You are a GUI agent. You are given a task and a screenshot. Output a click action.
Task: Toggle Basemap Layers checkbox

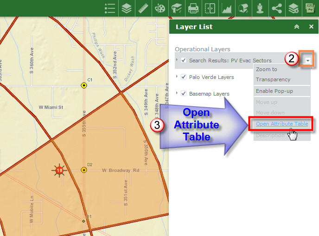click(184, 93)
